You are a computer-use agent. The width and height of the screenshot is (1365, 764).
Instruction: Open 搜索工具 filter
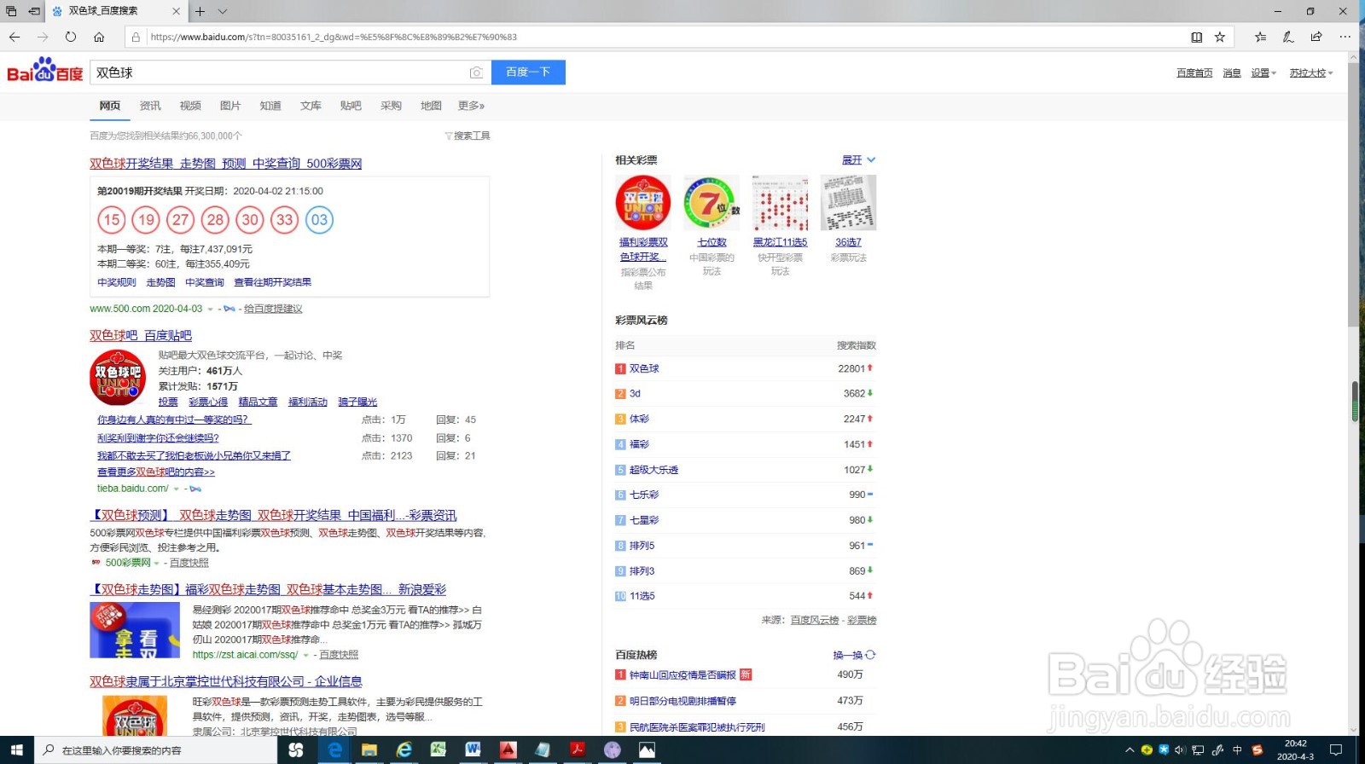(x=468, y=136)
